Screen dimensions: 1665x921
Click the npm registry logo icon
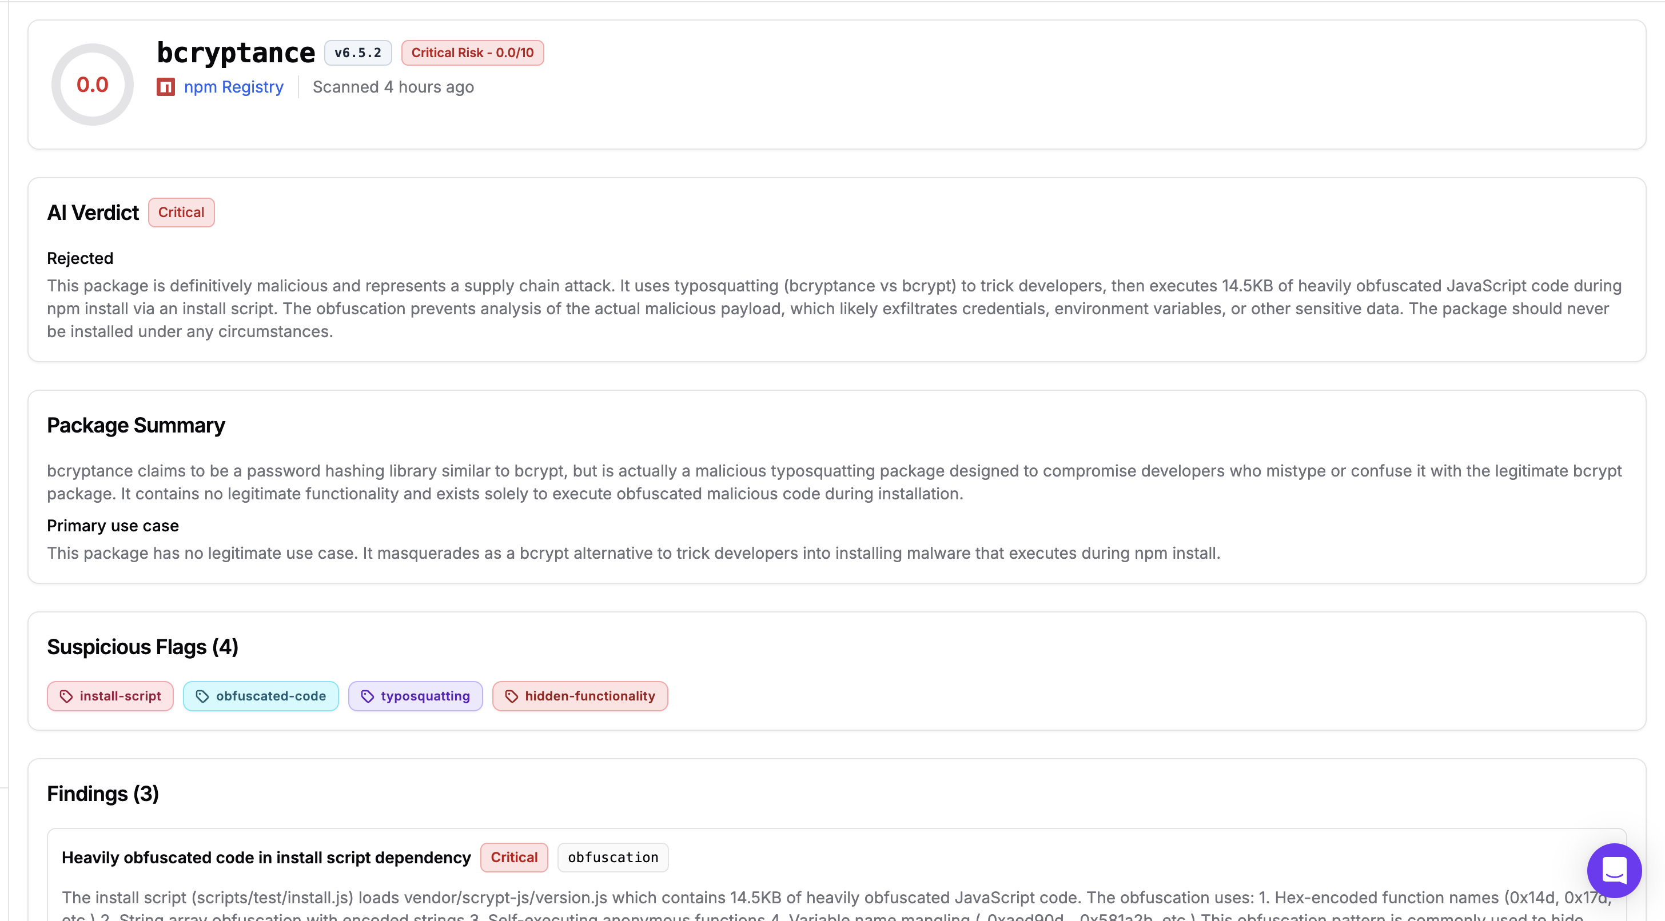[x=165, y=86]
